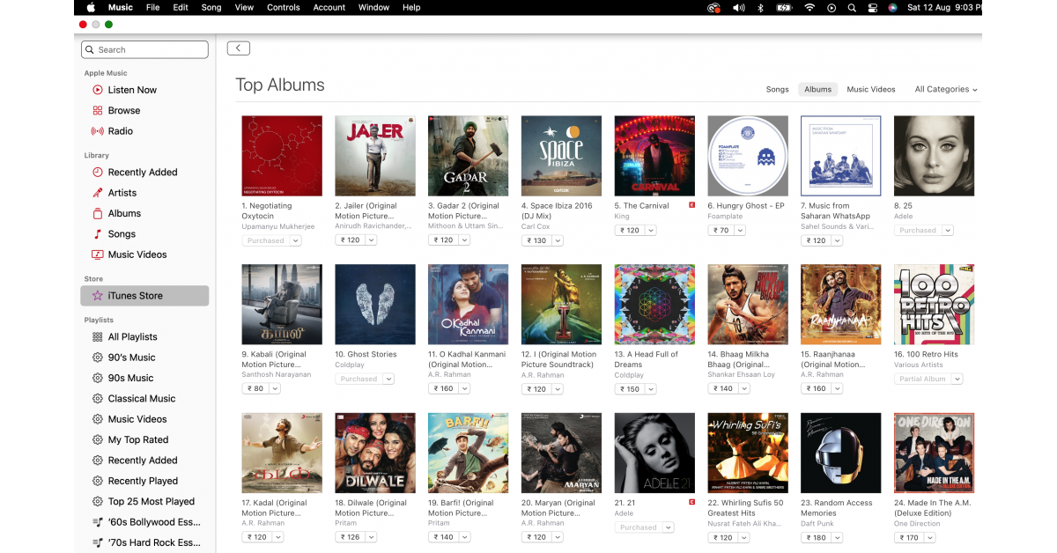1057x553 pixels.
Task: Open the price options arrow for Raanjhanaa
Action: pyautogui.click(x=838, y=388)
